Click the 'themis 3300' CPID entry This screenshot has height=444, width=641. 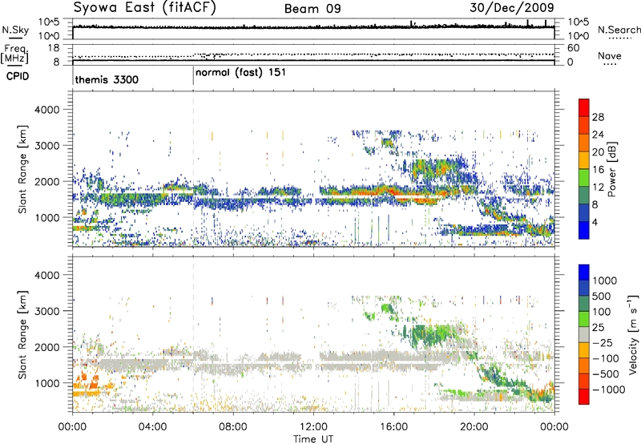click(107, 79)
